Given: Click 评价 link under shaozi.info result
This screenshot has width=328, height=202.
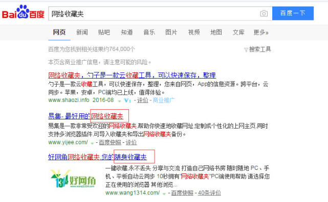Looking at the screenshot, I should tap(143, 100).
